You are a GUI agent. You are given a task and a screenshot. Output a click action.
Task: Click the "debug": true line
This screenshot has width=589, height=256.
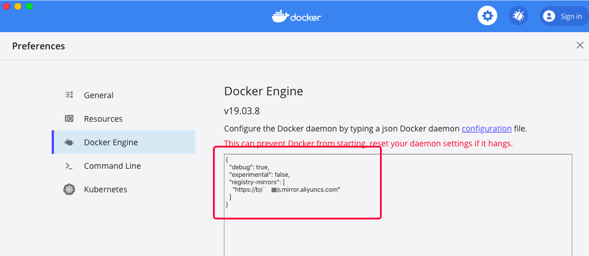(249, 168)
